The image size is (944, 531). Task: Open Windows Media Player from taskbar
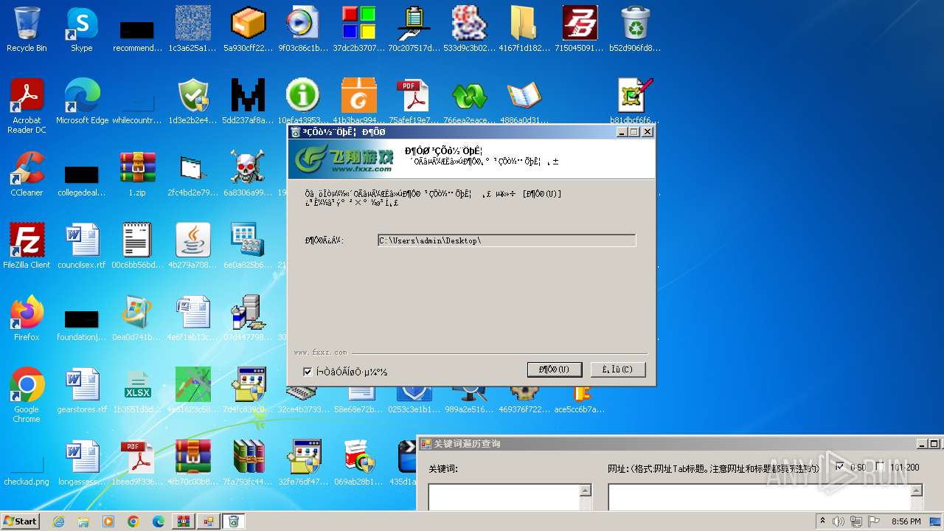tap(108, 521)
